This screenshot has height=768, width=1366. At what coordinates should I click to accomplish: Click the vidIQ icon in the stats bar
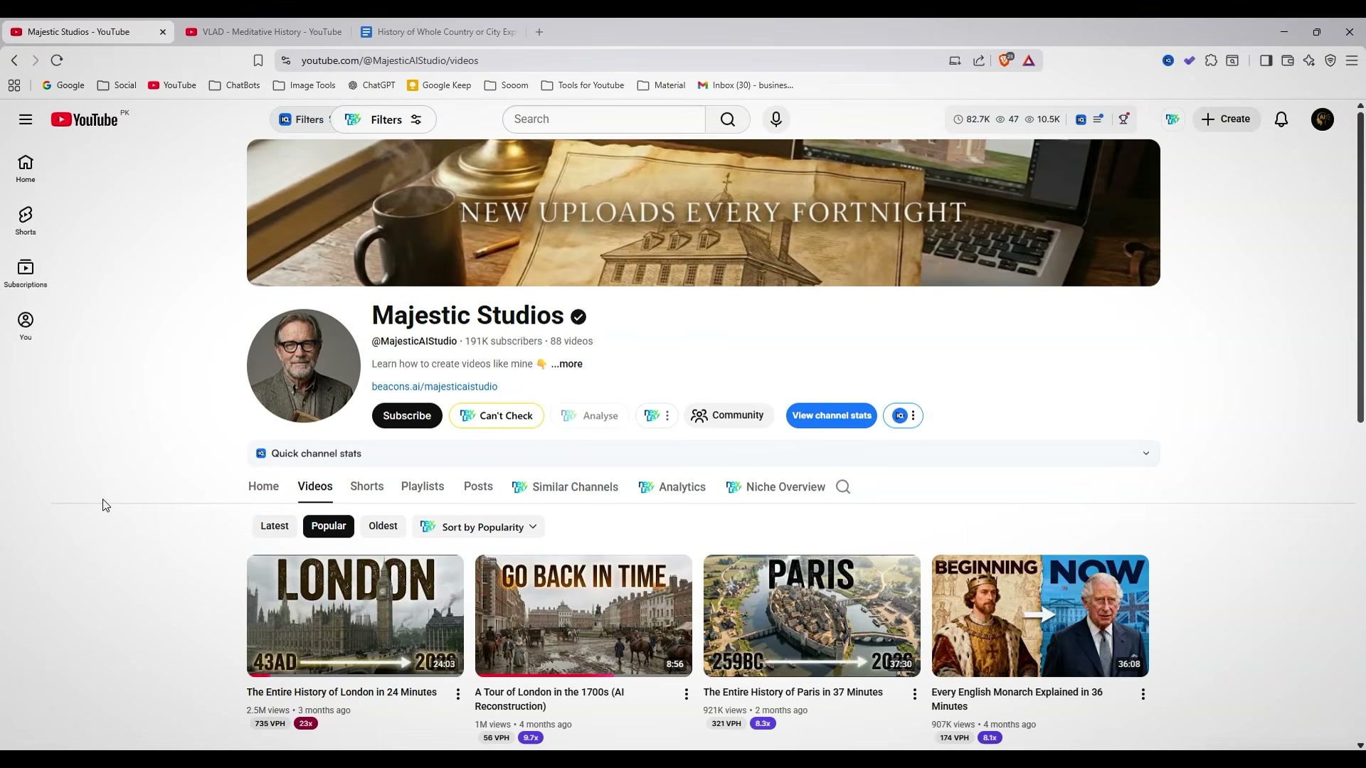pos(1081,119)
